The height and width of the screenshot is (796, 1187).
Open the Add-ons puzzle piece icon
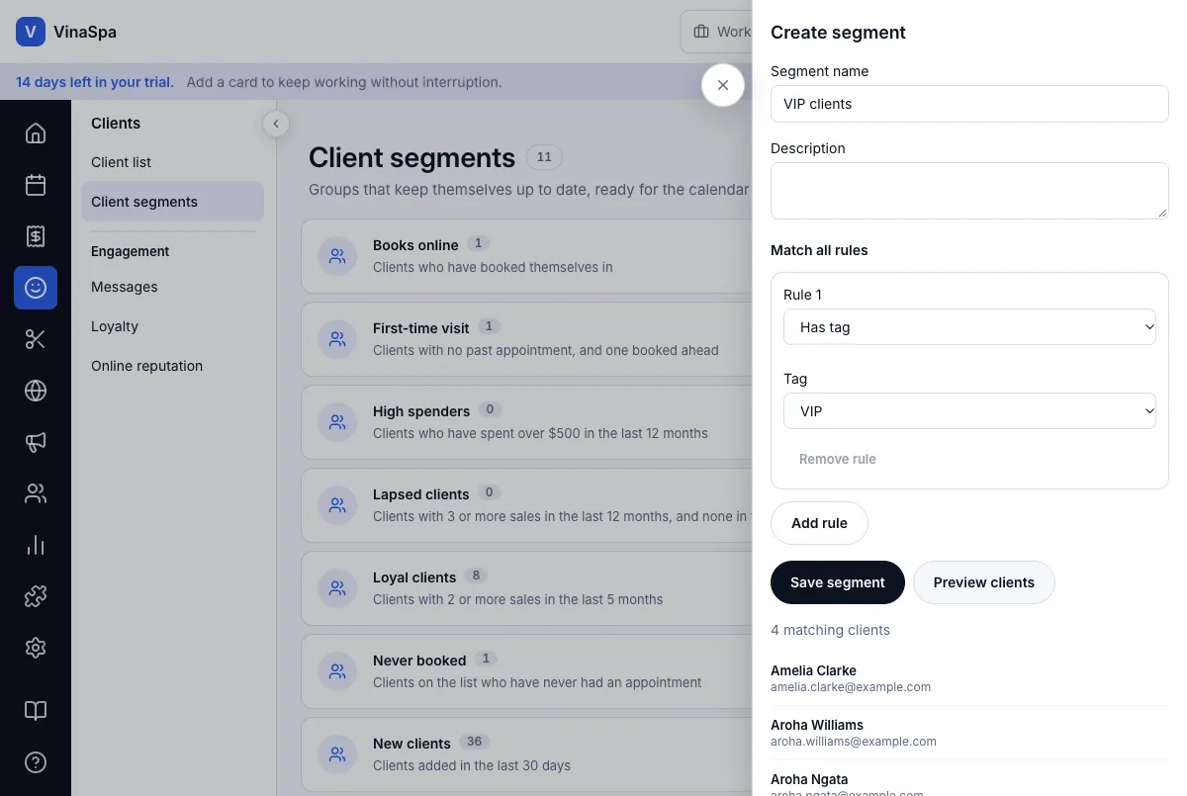[x=36, y=596]
